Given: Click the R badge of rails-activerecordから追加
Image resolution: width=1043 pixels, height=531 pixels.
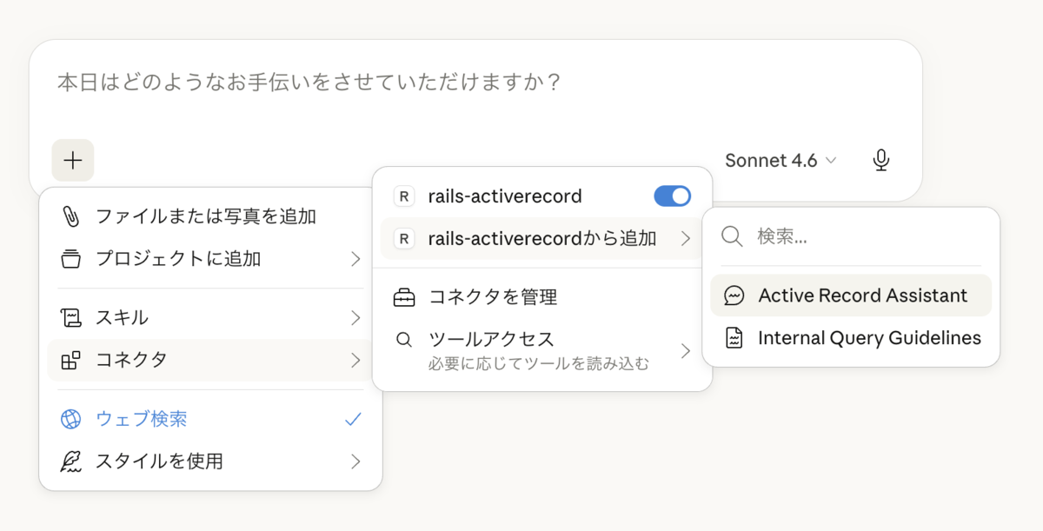Looking at the screenshot, I should point(403,238).
